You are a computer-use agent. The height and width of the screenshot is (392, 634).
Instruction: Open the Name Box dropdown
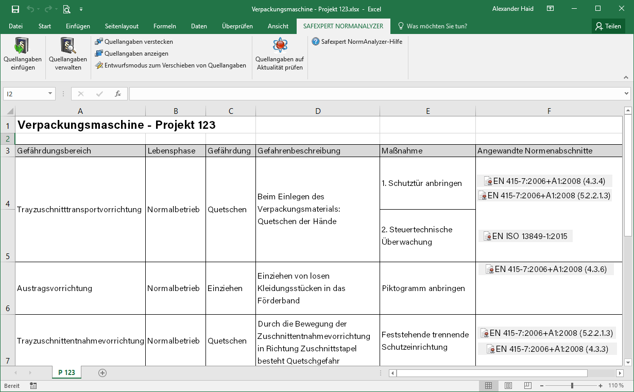[x=49, y=94]
